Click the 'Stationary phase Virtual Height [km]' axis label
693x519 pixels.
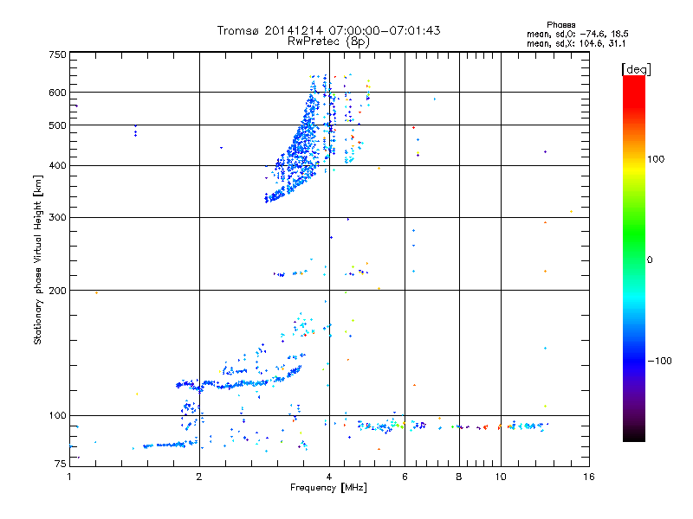coord(38,259)
